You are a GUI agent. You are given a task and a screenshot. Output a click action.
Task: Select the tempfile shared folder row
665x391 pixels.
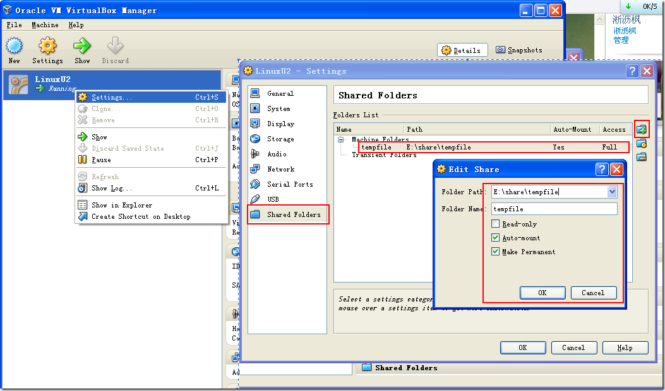(494, 147)
